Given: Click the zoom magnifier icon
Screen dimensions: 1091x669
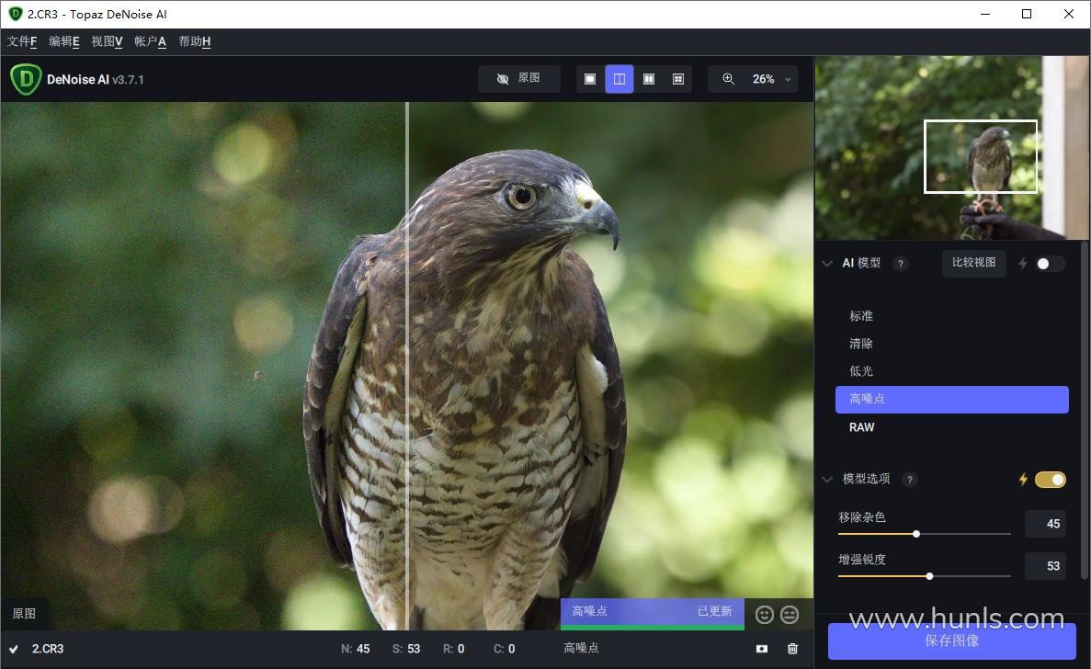Looking at the screenshot, I should (728, 79).
